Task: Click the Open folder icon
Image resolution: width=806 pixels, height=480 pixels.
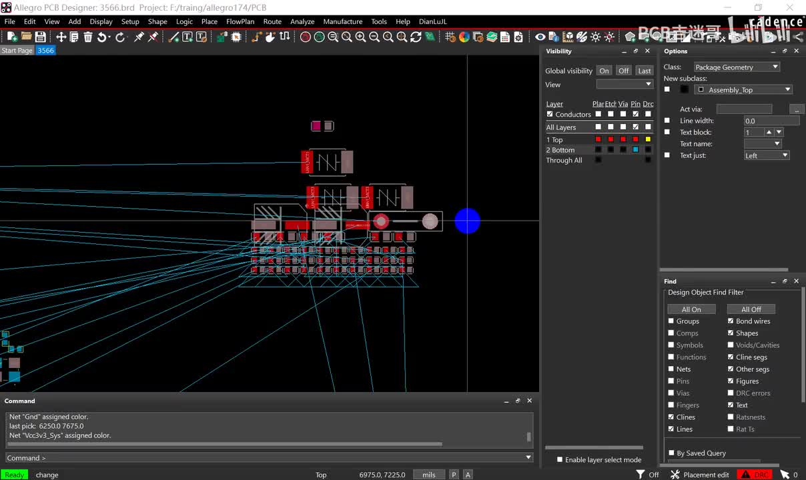Action: (27, 37)
